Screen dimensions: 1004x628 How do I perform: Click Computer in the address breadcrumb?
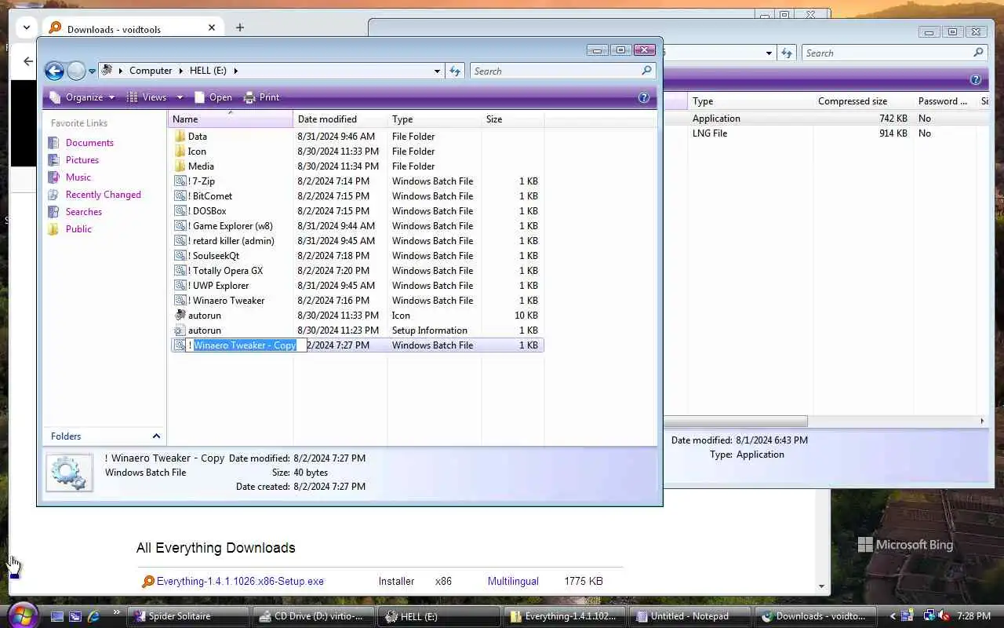tap(151, 71)
